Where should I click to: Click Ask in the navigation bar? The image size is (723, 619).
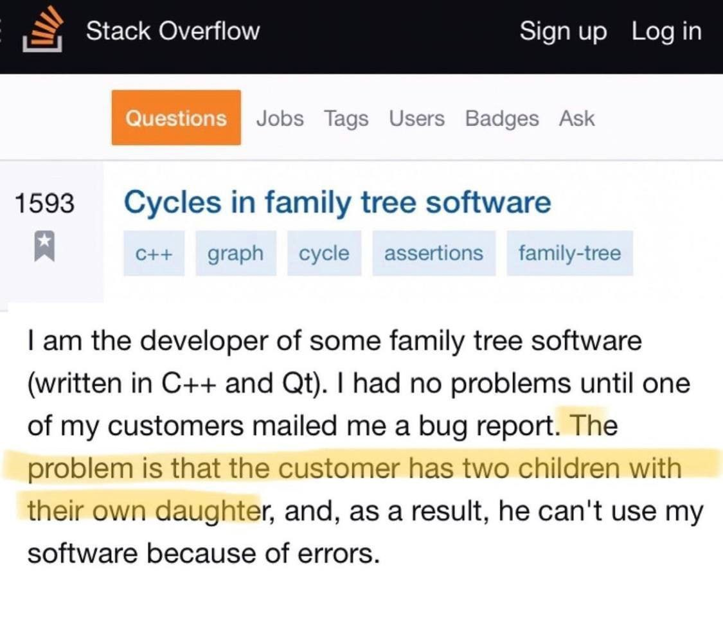[x=576, y=119]
